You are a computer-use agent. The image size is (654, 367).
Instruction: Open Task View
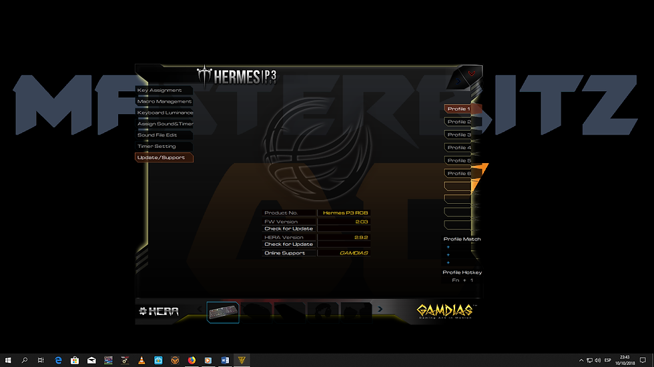tap(41, 360)
